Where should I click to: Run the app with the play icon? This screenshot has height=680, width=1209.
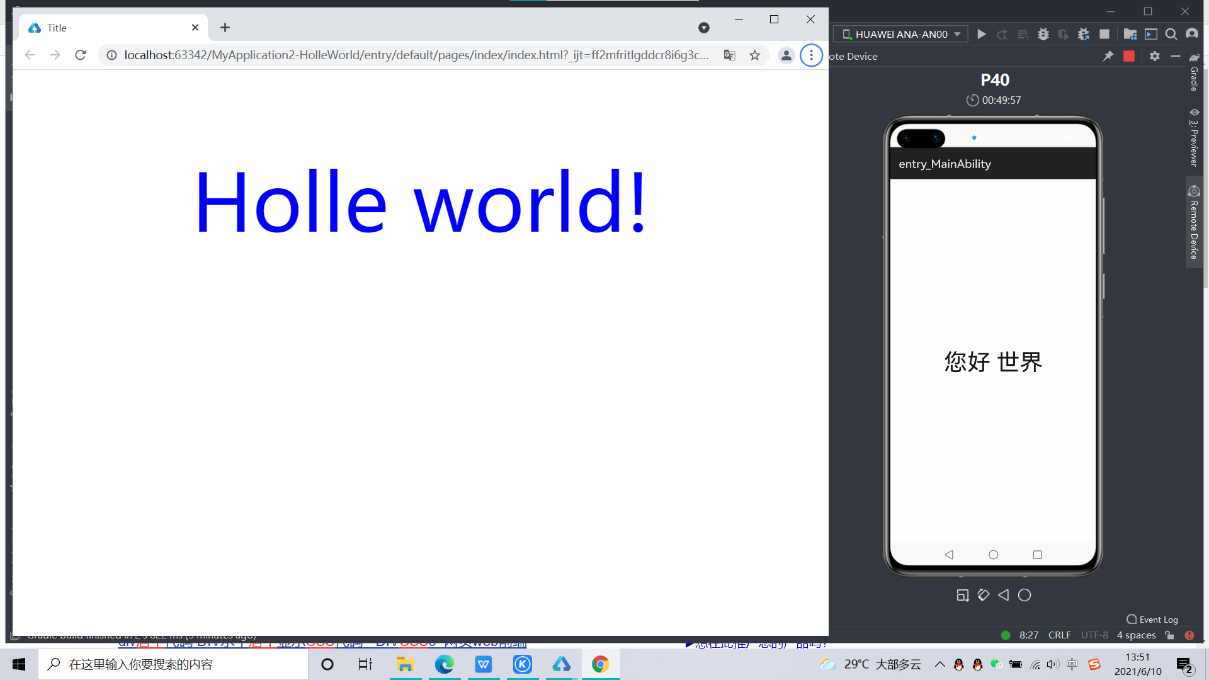[981, 34]
